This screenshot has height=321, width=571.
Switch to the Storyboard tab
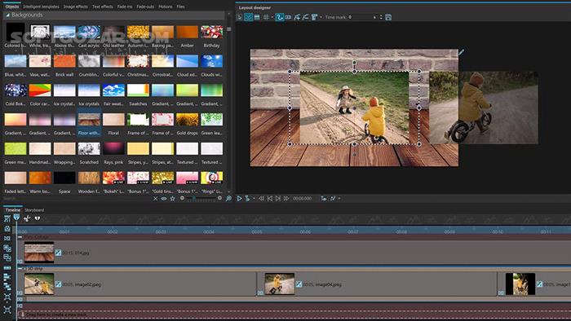(x=34, y=210)
